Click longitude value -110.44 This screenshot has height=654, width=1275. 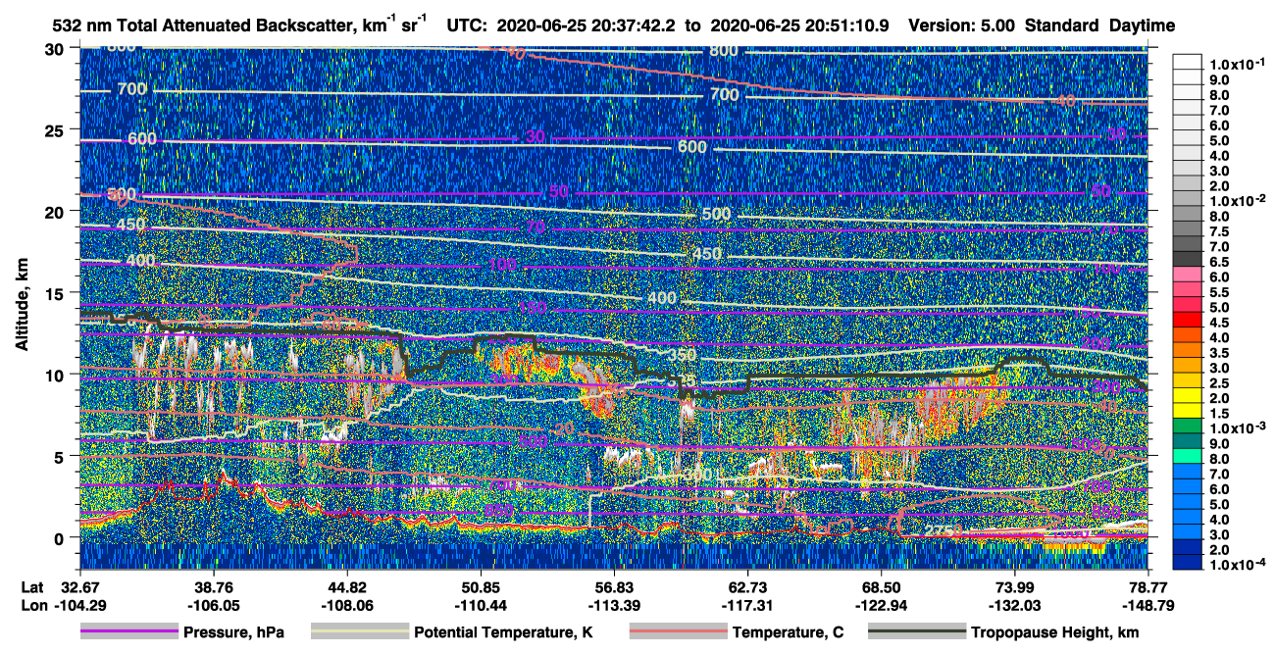pyautogui.click(x=481, y=605)
